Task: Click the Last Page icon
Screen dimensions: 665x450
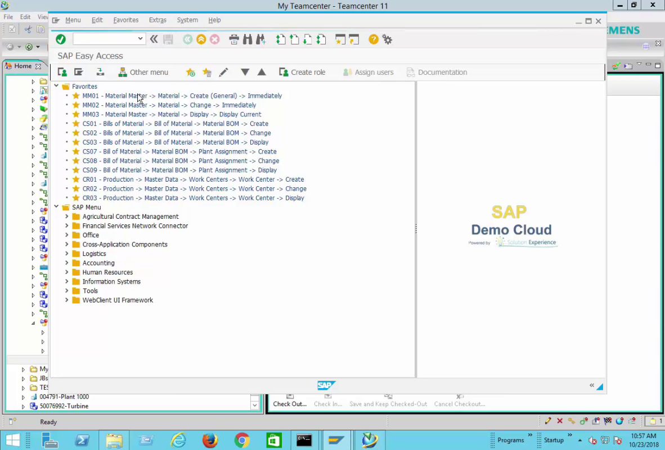Action: click(x=321, y=39)
